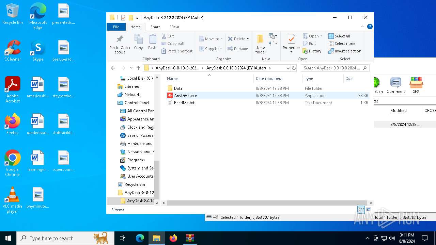Open the File menu

116,27
